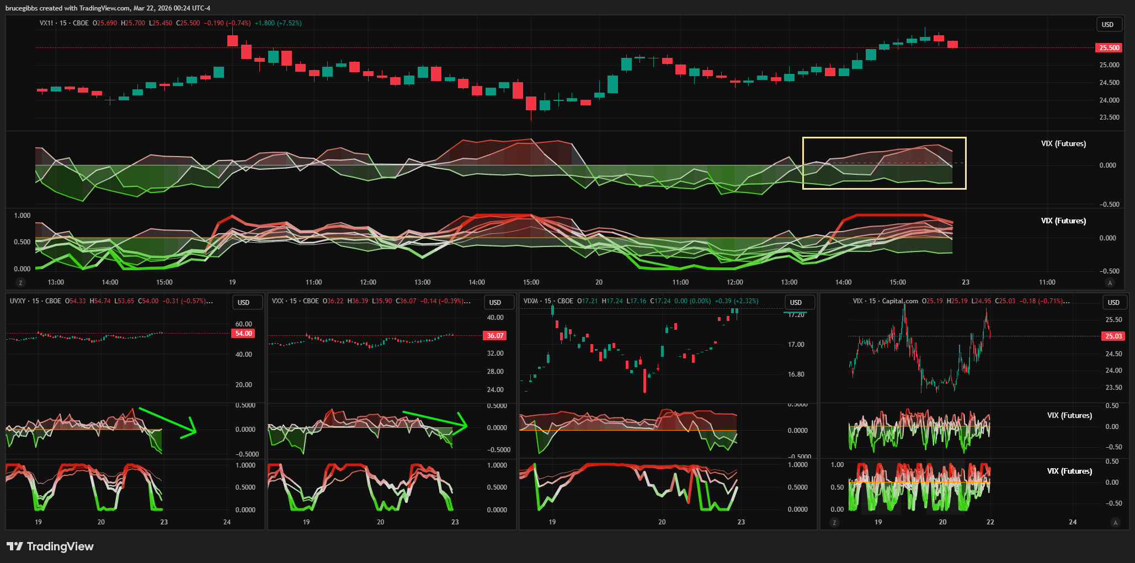
Task: Toggle the A auto-scale icon on VX1! chart
Action: pos(1110,283)
